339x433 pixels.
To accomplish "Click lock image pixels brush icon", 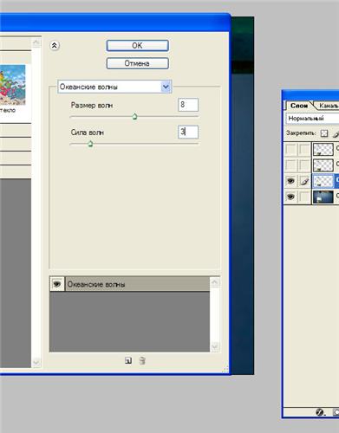I will click(x=336, y=133).
